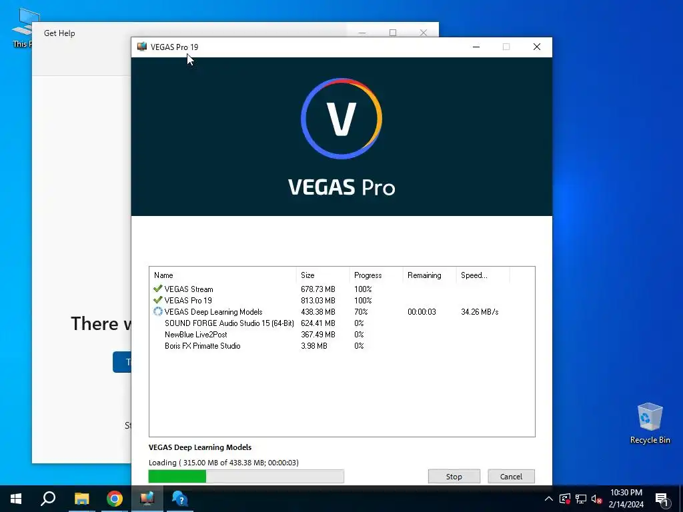Close the Get Help window
The image size is (683, 512).
tap(424, 33)
